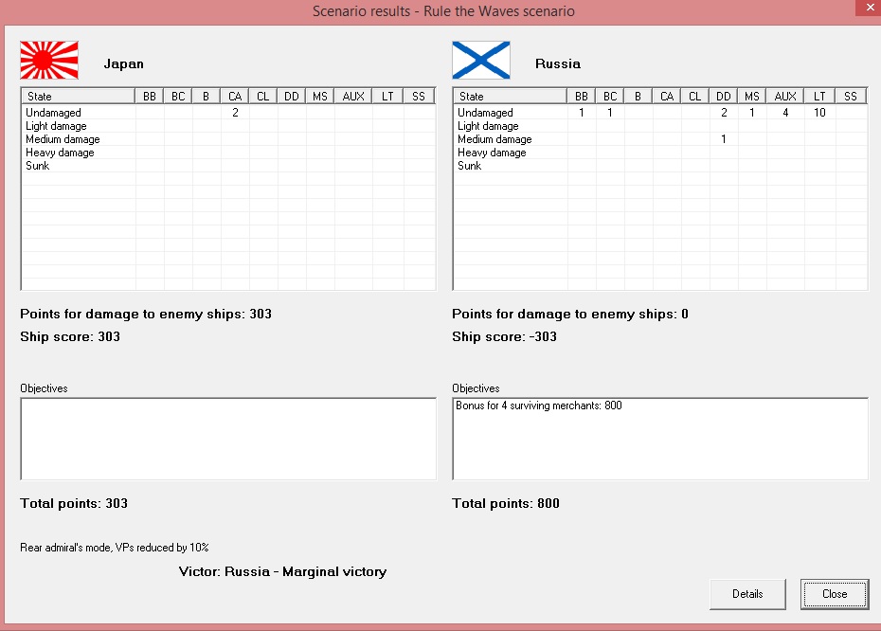Viewport: 881px width, 631px height.
Task: Click the 'Bonus for 4 surviving merchants: 800' objective
Action: click(538, 406)
